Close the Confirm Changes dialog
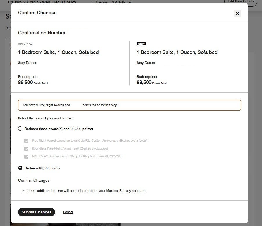262x226 pixels. tap(237, 13)
